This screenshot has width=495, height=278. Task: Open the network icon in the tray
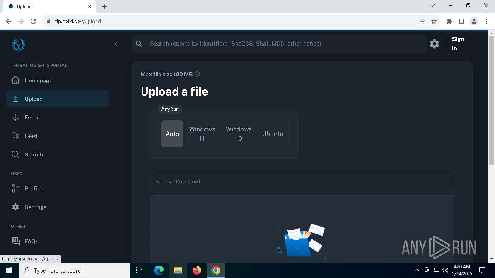pyautogui.click(x=436, y=270)
